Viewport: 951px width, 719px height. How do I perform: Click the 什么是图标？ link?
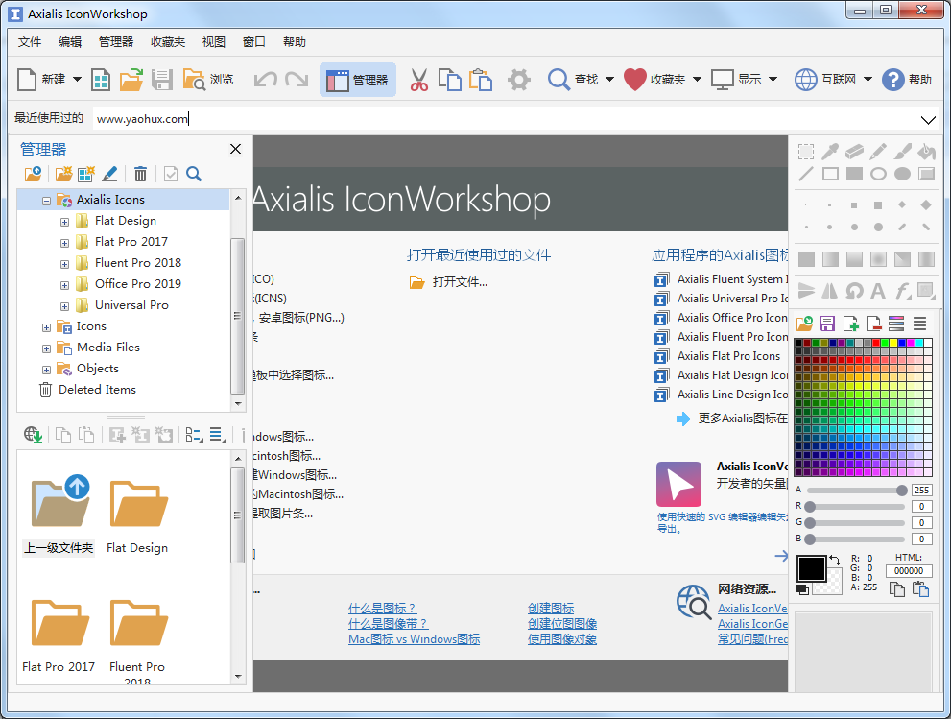coord(382,609)
